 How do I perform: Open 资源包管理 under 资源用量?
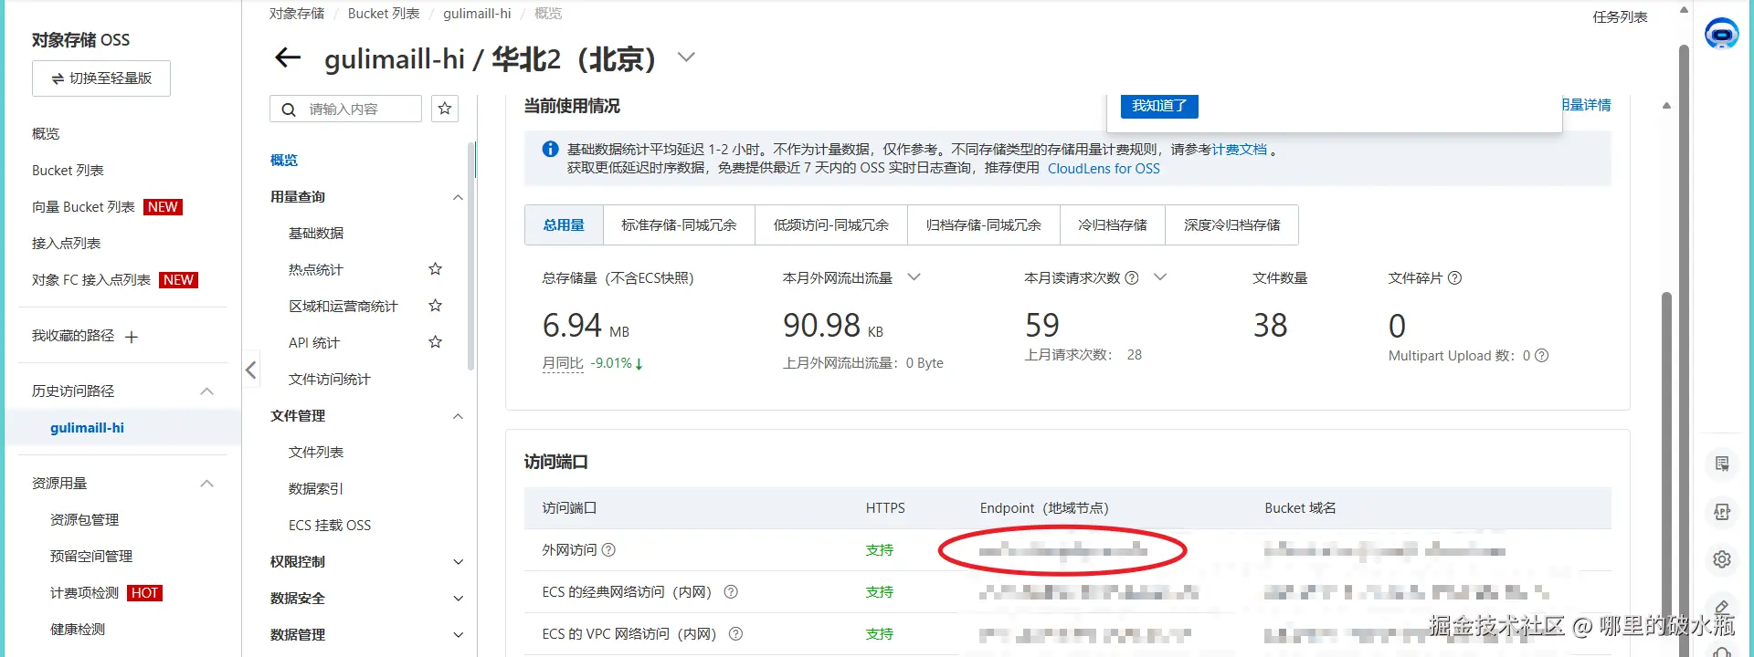85,520
